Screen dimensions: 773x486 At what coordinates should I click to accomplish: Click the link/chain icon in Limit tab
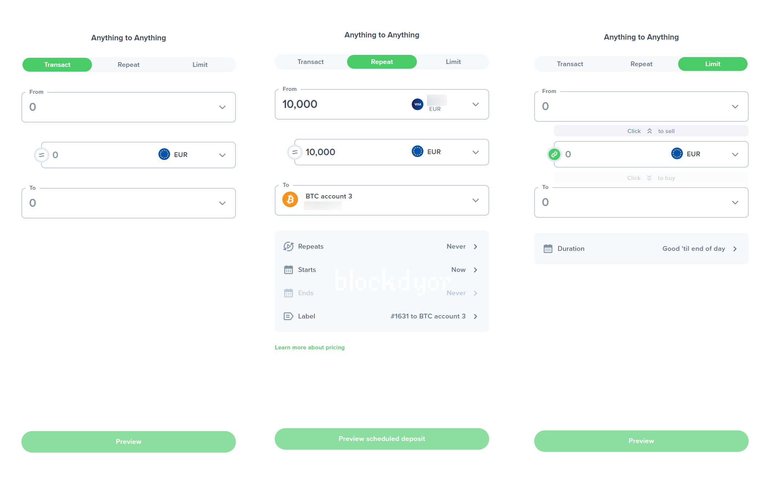tap(553, 154)
